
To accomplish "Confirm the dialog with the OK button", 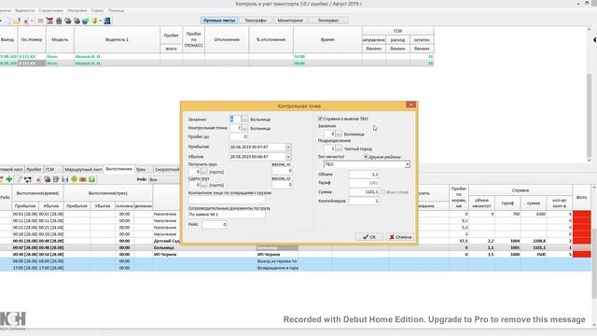I will coord(369,237).
